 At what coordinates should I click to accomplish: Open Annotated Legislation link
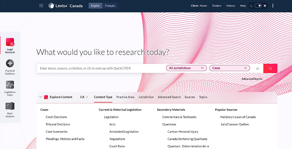(x=124, y=131)
